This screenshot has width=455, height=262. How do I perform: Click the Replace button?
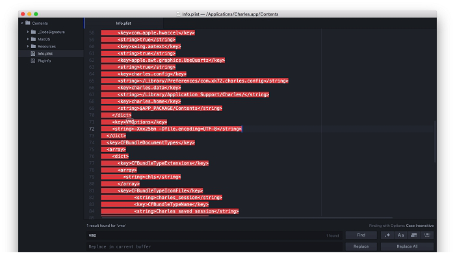point(361,247)
